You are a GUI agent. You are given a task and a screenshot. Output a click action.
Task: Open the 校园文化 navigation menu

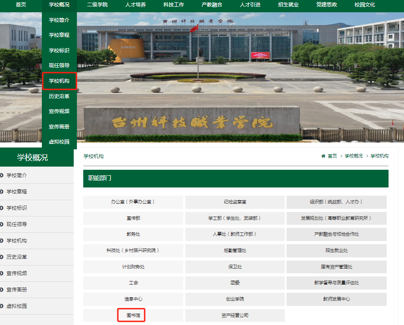[x=365, y=5]
